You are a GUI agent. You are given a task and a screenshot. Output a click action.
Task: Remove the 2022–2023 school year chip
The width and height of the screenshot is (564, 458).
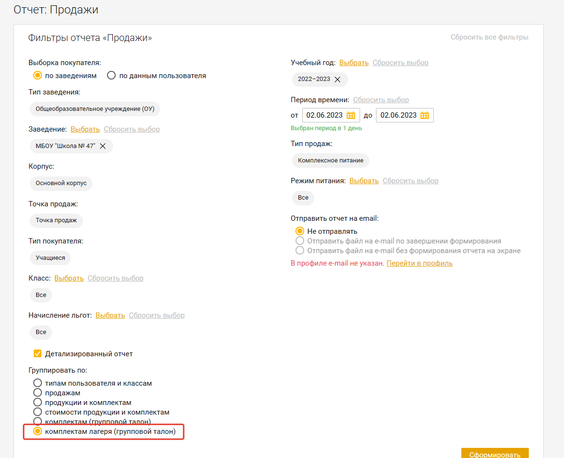coord(337,80)
